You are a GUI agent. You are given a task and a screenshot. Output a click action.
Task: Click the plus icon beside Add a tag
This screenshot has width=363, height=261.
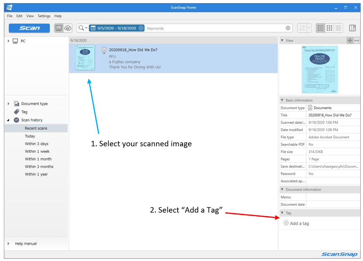(286, 223)
